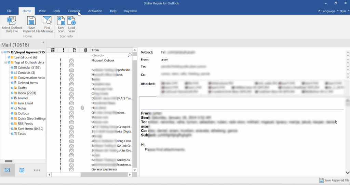Toggle checkbox for Junk Email folder
The width and height of the screenshot is (350, 185).
pos(12,103)
